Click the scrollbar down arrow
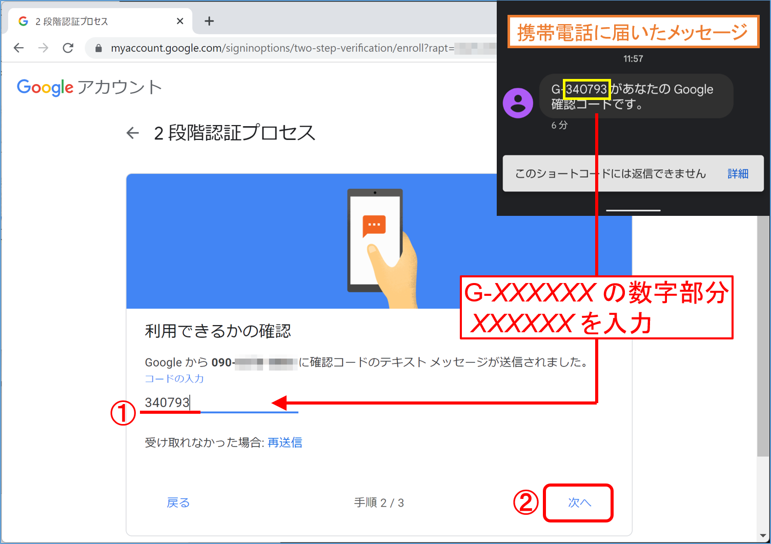The image size is (771, 544). pyautogui.click(x=763, y=536)
